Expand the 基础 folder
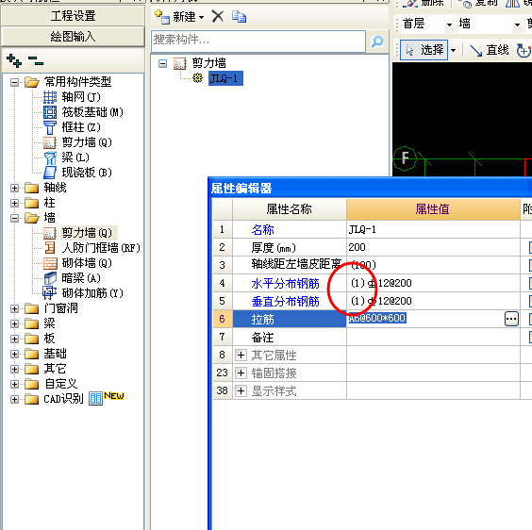Screen dimensions: 532x530 [14, 354]
